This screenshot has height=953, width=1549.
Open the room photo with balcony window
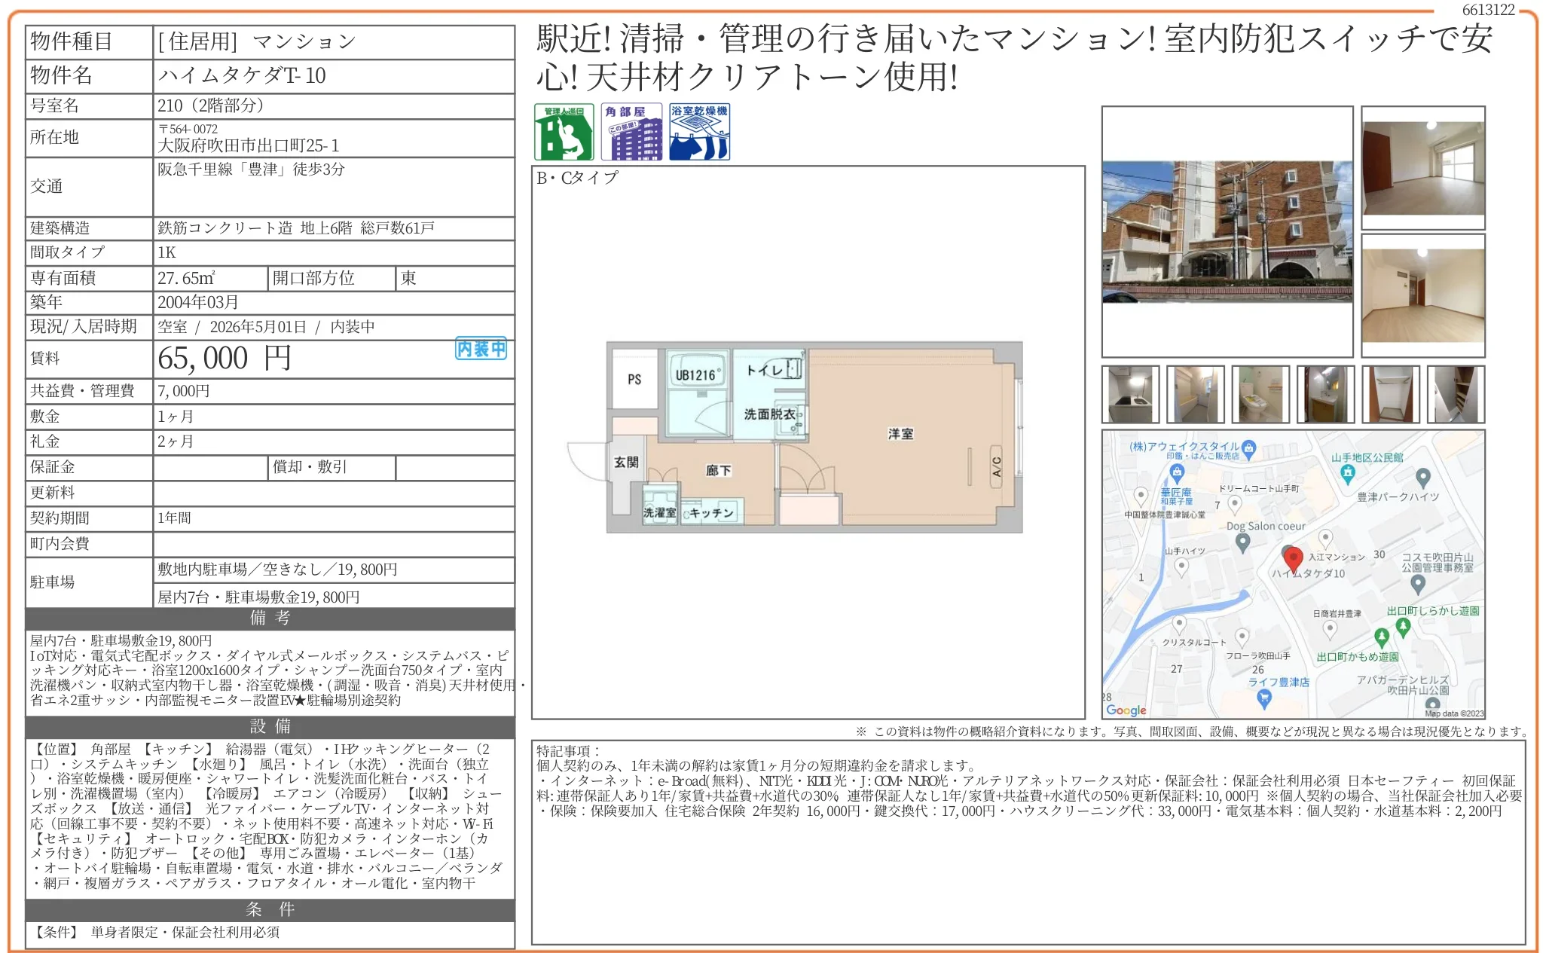coord(1422,168)
